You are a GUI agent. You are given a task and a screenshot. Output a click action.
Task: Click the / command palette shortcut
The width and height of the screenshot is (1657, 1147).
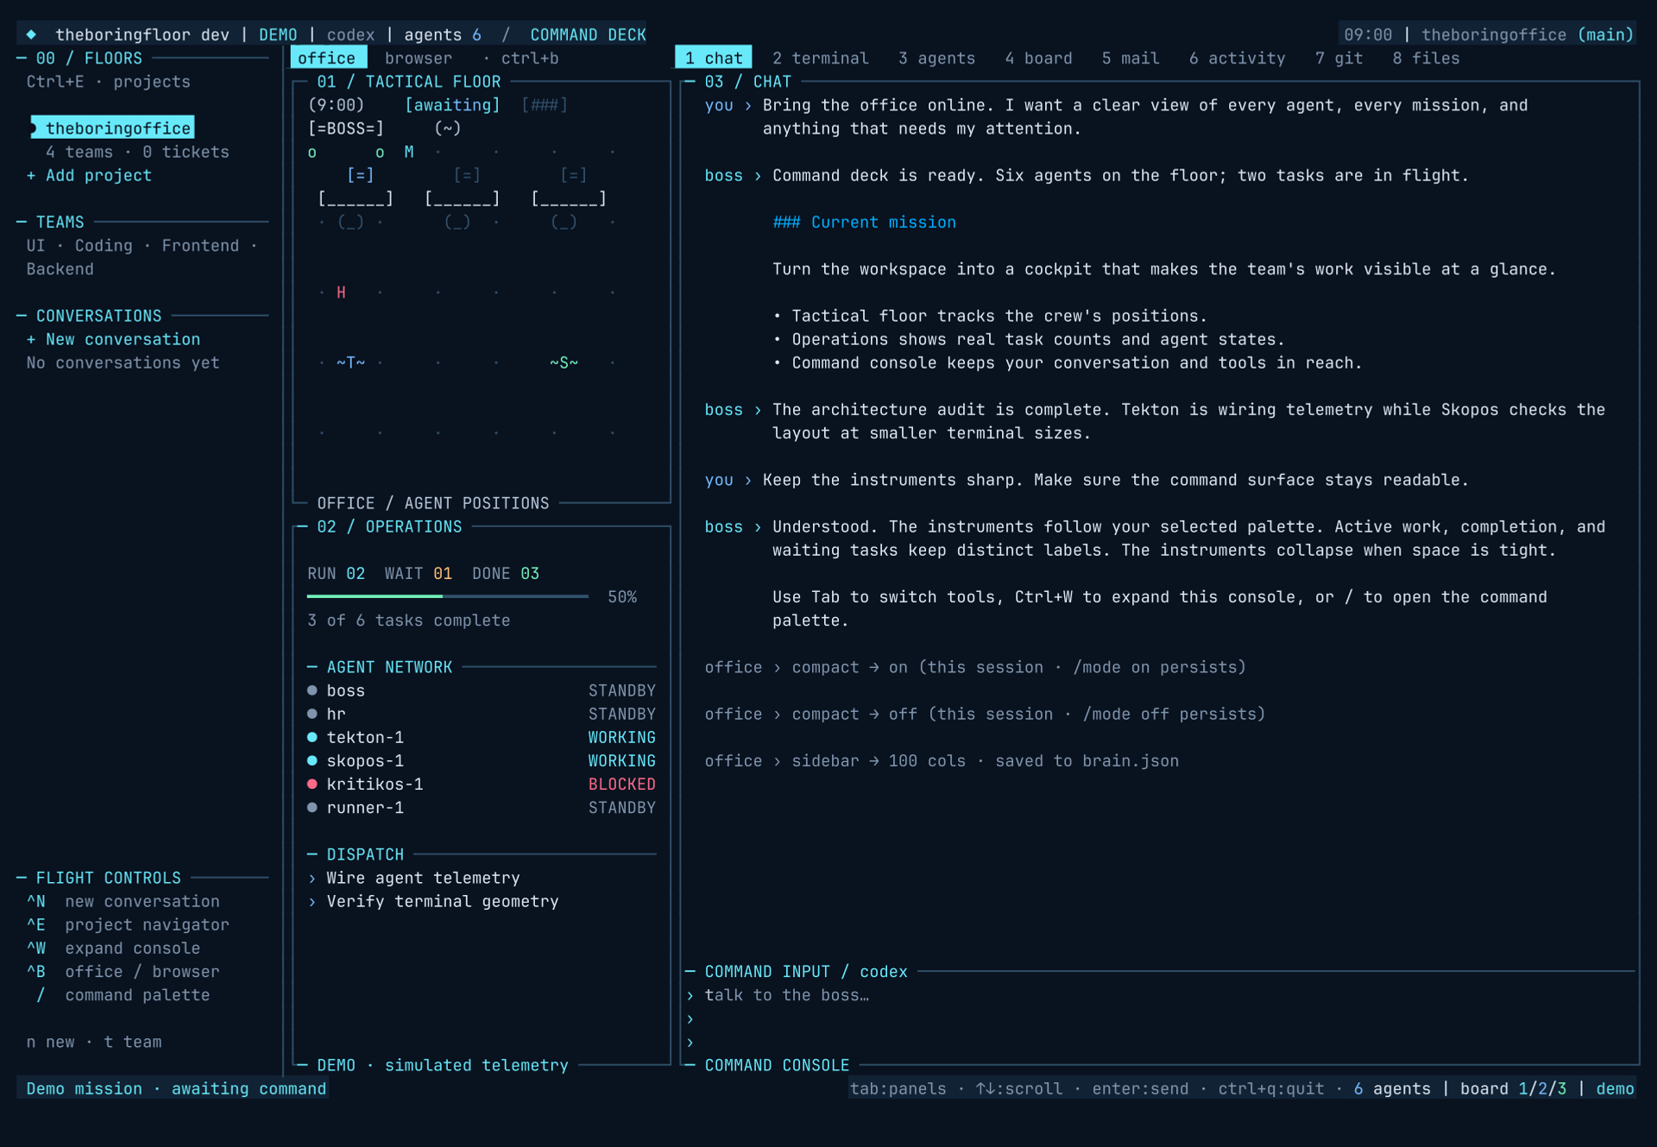(123, 995)
